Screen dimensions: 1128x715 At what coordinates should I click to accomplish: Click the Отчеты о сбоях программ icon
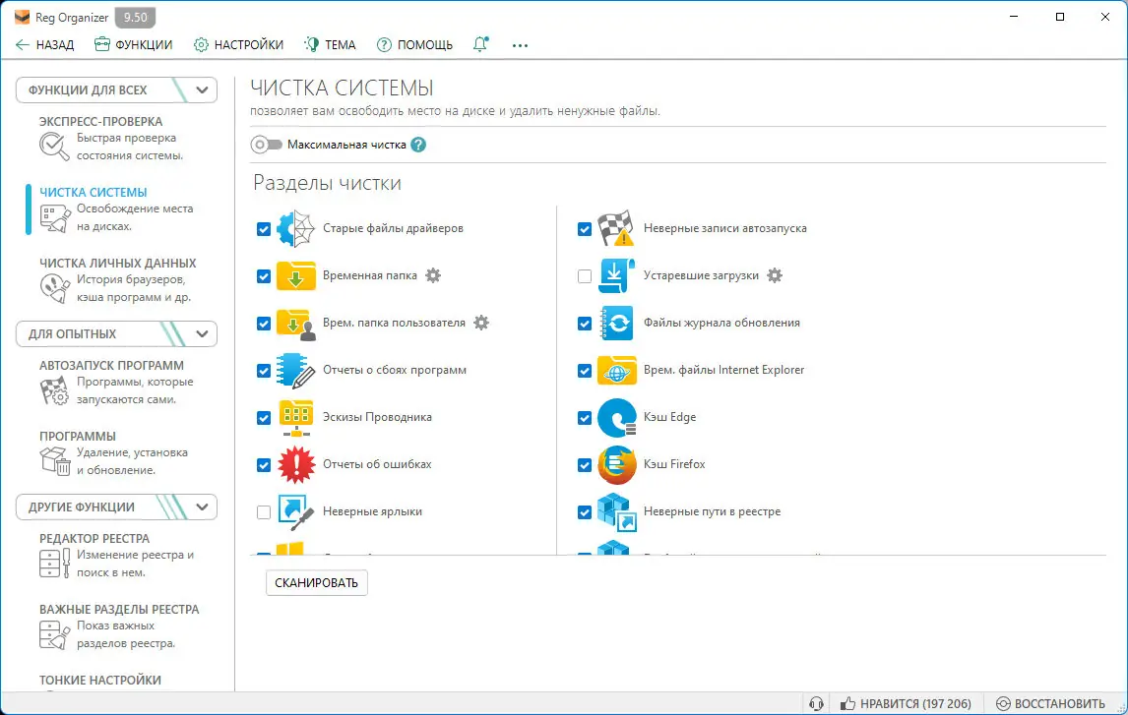[295, 370]
